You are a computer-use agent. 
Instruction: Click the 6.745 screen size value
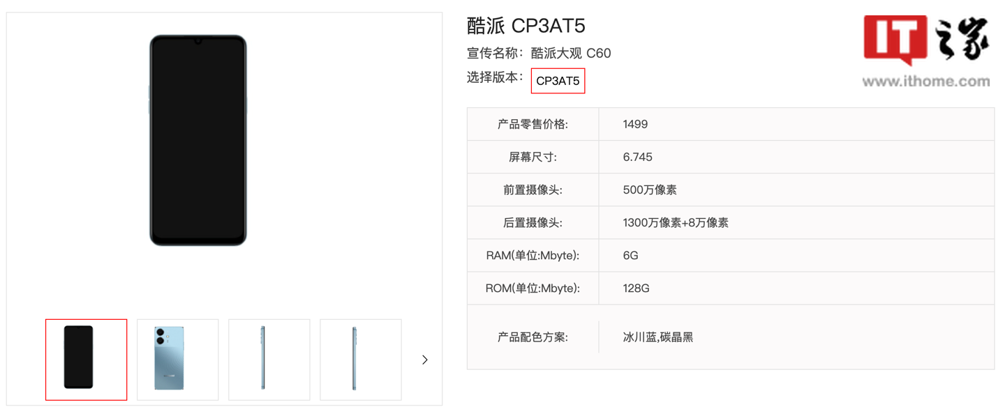pyautogui.click(x=637, y=157)
